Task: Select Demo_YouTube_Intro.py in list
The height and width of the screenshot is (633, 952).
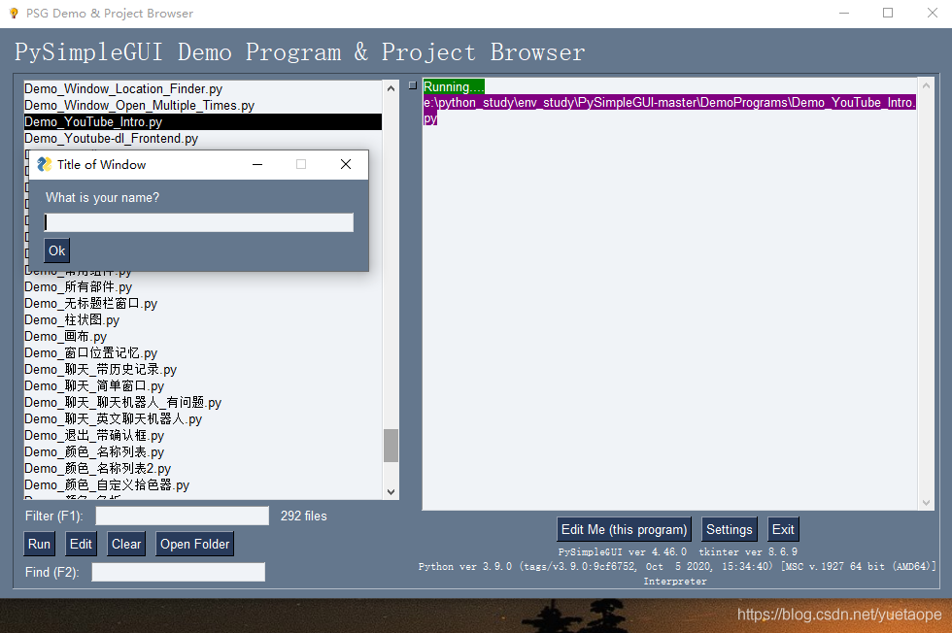Action: [x=203, y=121]
